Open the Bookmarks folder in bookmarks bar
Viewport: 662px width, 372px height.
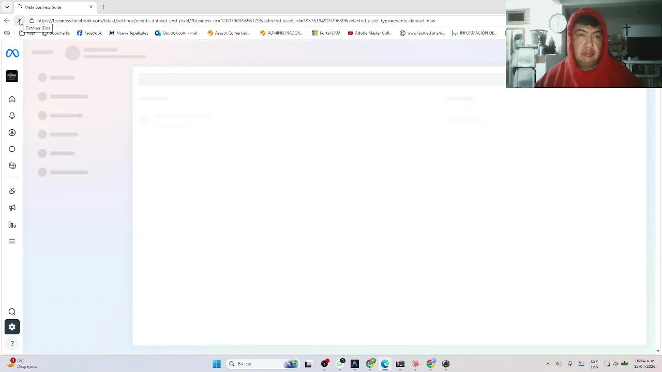point(56,33)
